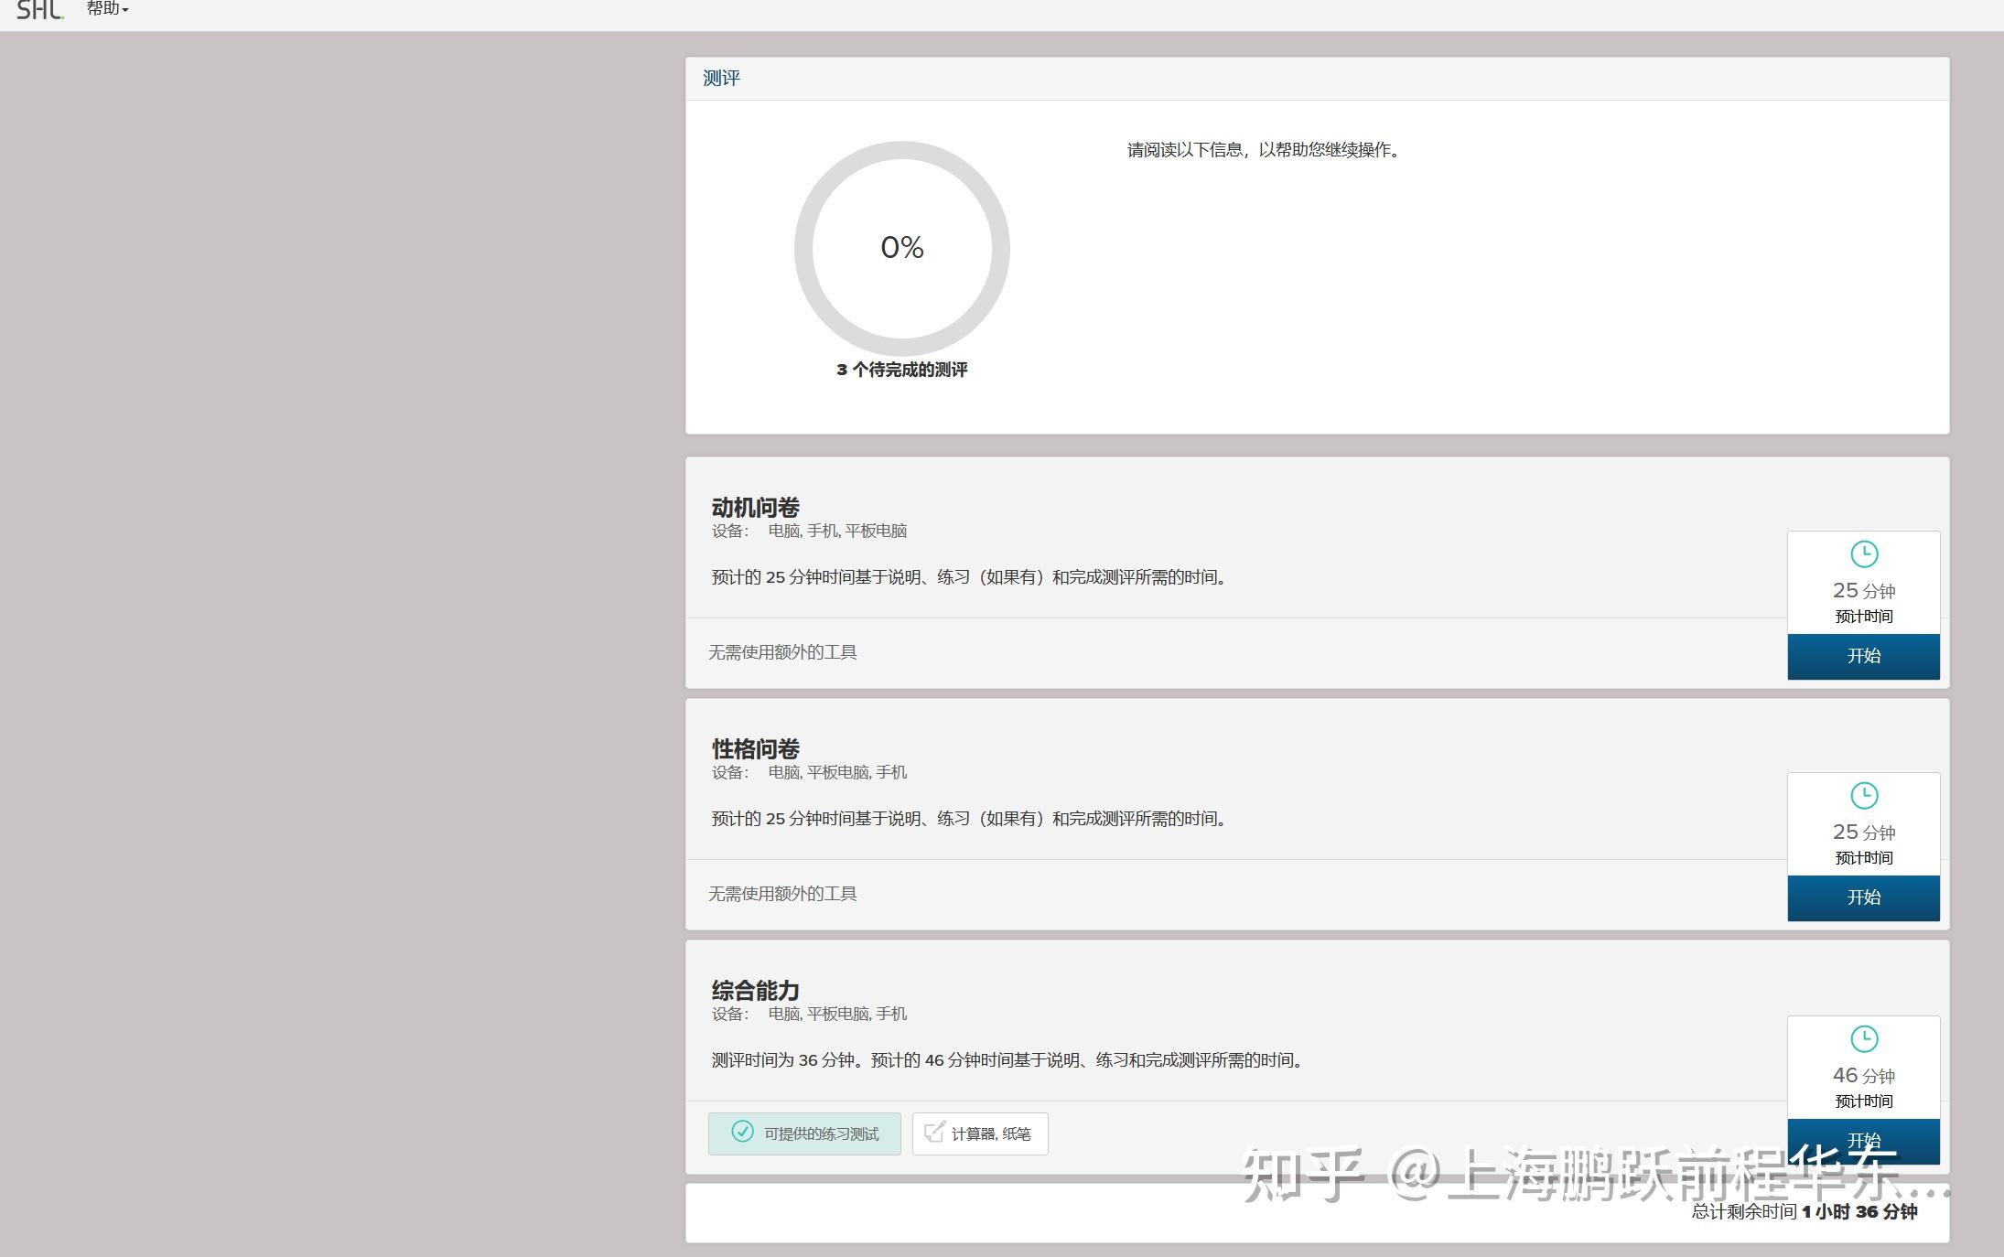The width and height of the screenshot is (2004, 1257).
Task: Click the 计算器, 纸笔 tools button
Action: [x=980, y=1133]
